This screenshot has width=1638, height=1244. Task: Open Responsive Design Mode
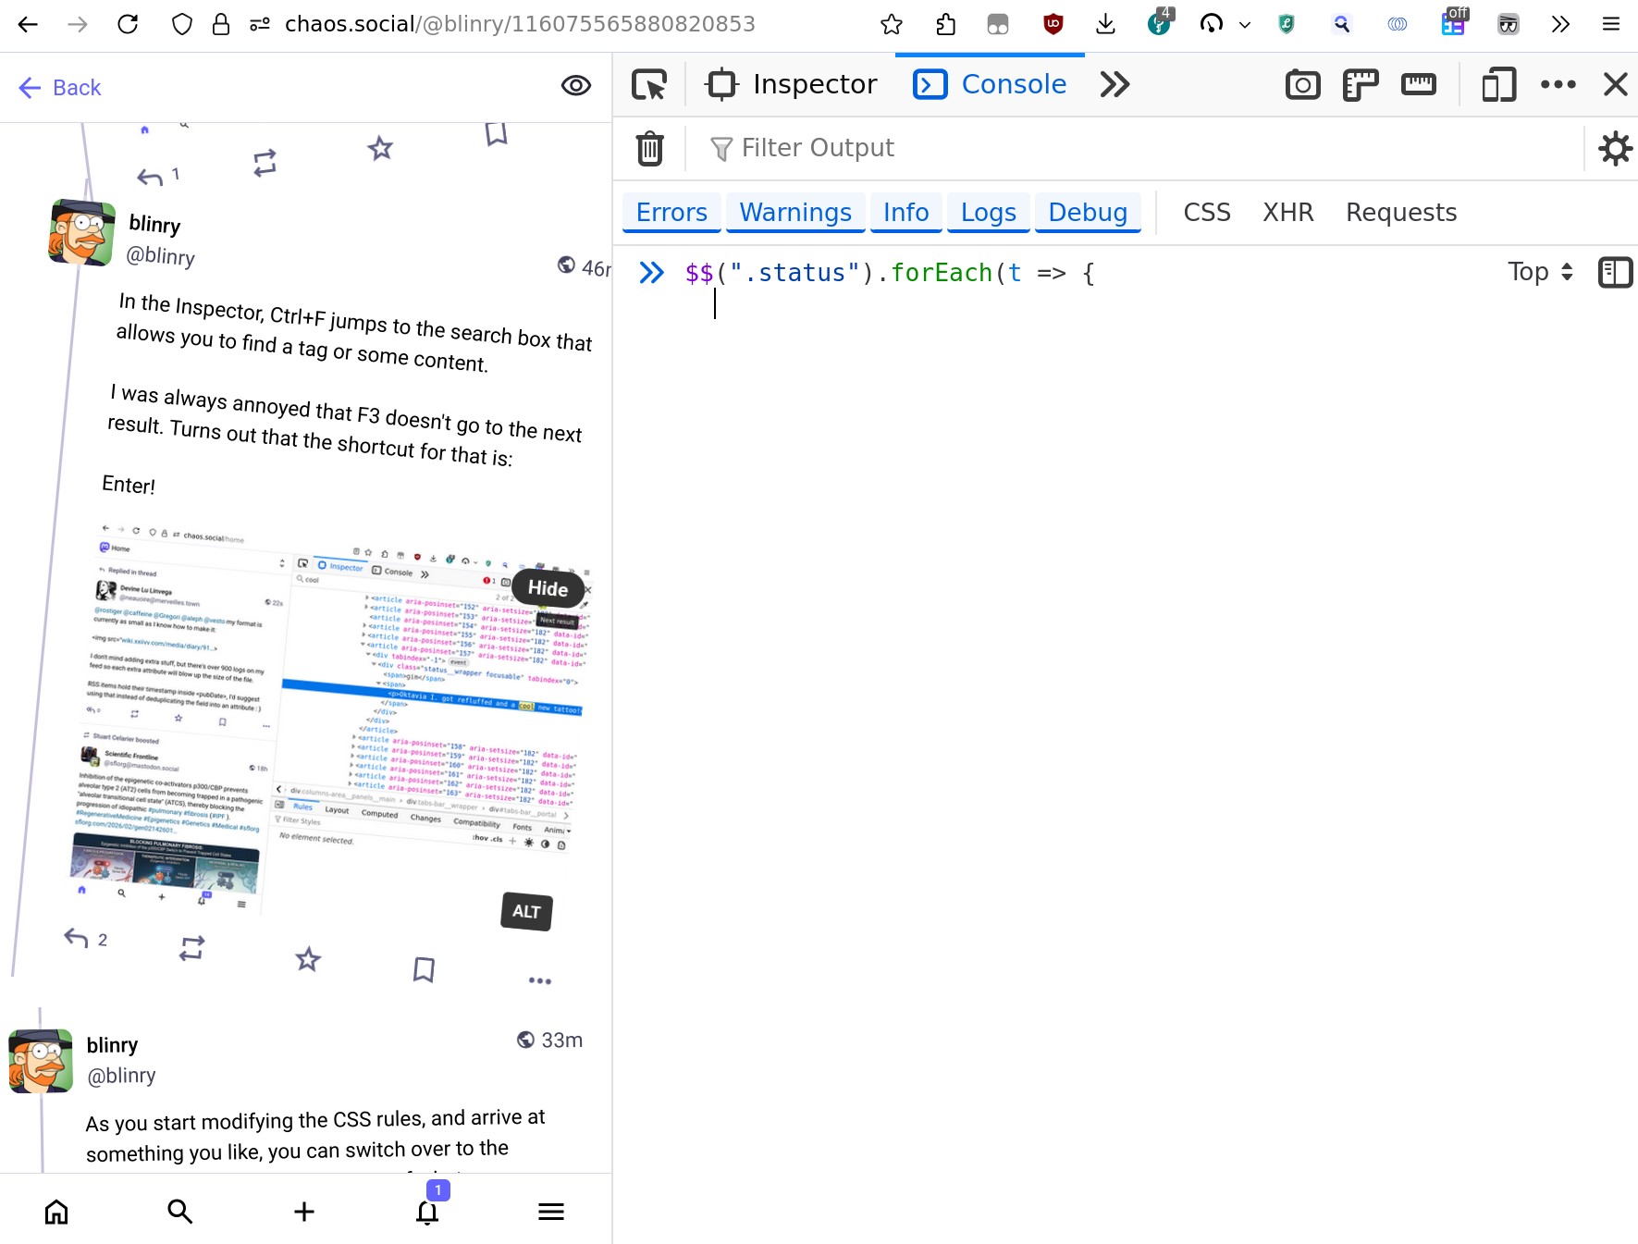pos(1498,85)
